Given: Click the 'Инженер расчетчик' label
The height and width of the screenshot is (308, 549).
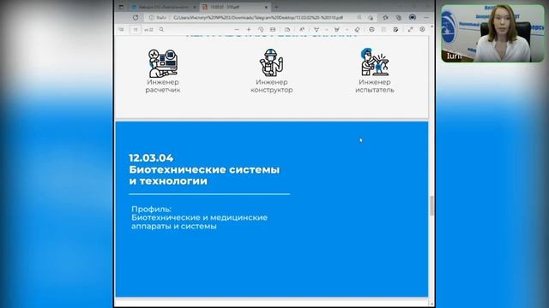Looking at the screenshot, I should (x=163, y=86).
